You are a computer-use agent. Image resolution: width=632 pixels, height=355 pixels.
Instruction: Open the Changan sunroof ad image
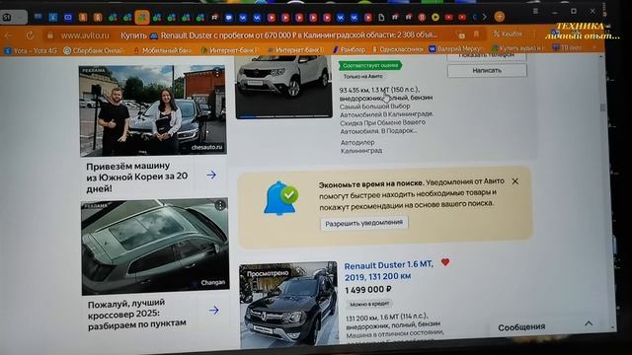[x=155, y=247]
